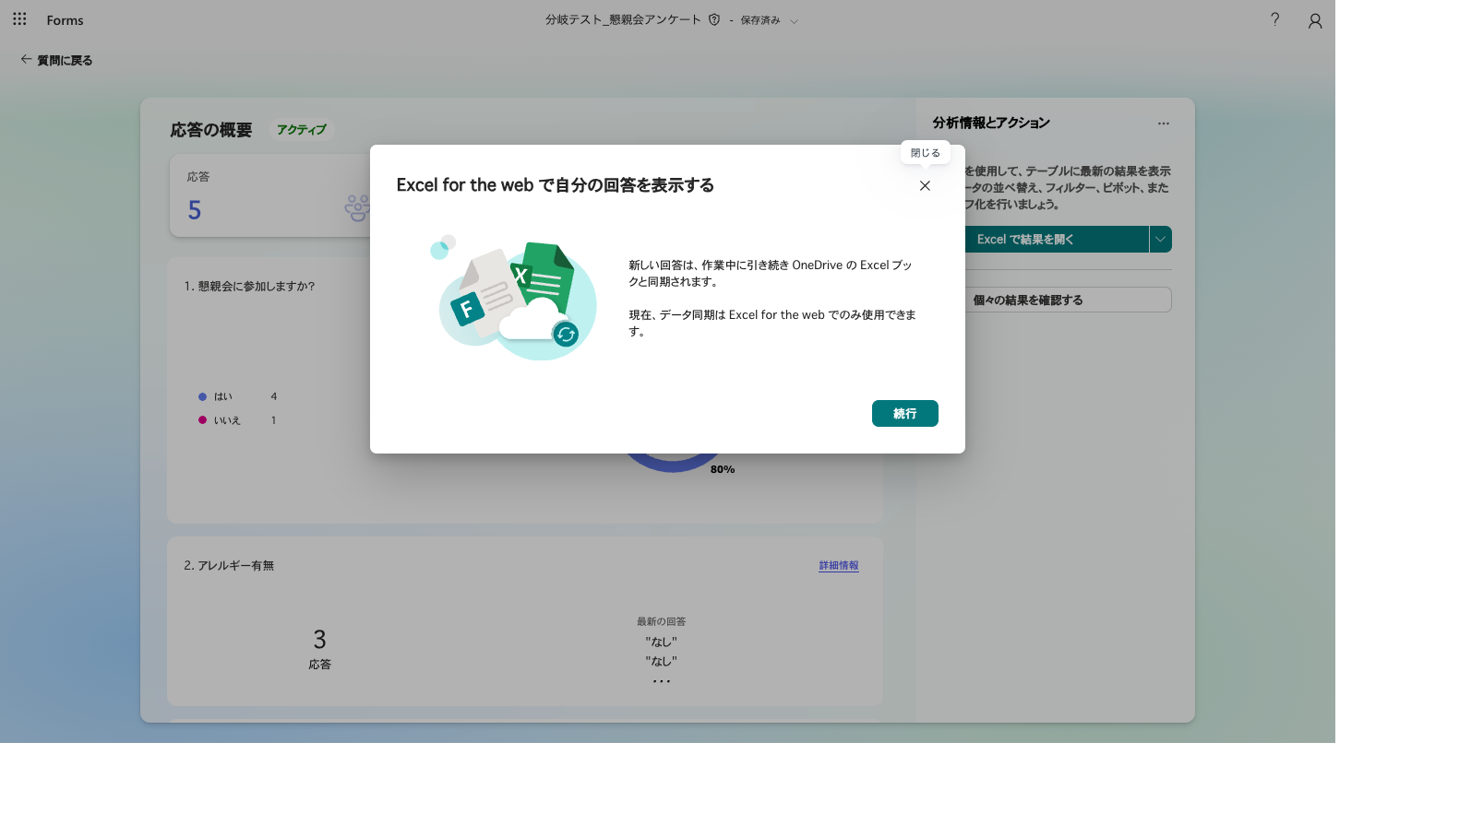Open the user account profile icon
Screen dimensions: 1483x825
click(x=1315, y=20)
